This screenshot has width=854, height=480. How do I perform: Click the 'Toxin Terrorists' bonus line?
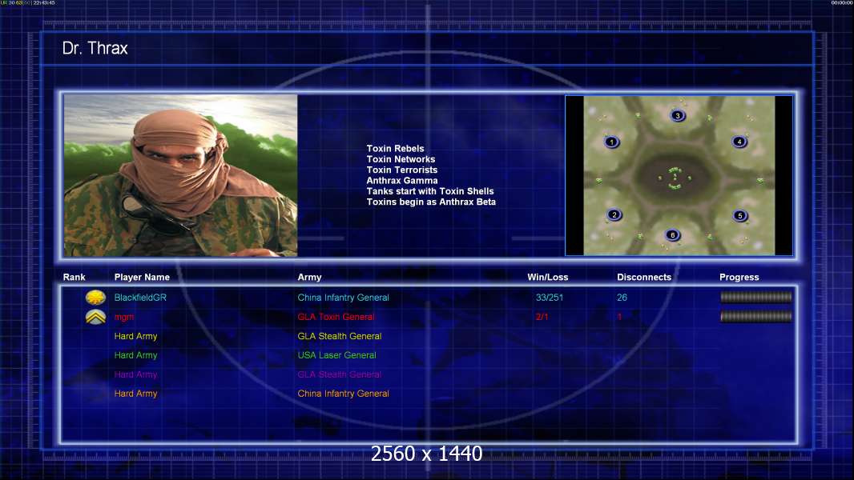(x=401, y=170)
